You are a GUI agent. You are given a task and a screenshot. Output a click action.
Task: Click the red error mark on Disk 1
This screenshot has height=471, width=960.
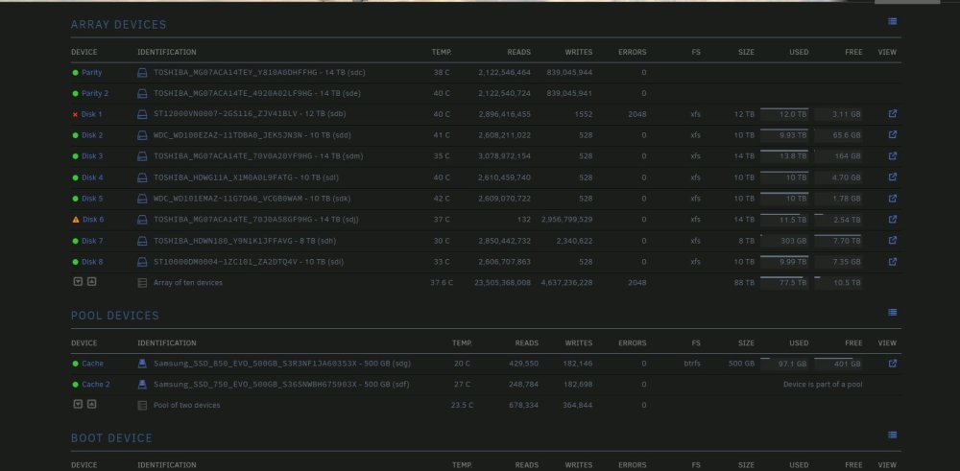point(75,114)
